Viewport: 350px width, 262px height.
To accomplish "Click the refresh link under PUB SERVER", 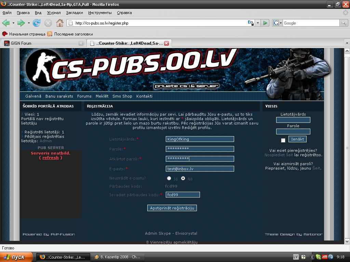I will [51, 158].
